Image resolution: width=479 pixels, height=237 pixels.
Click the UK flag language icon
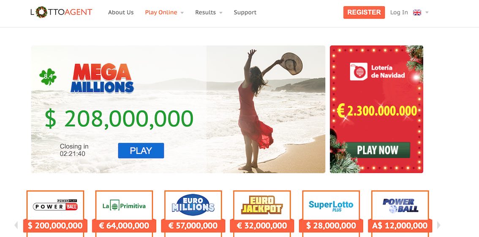click(417, 13)
